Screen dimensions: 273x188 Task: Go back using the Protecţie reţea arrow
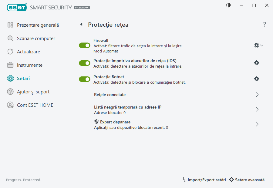point(81,25)
